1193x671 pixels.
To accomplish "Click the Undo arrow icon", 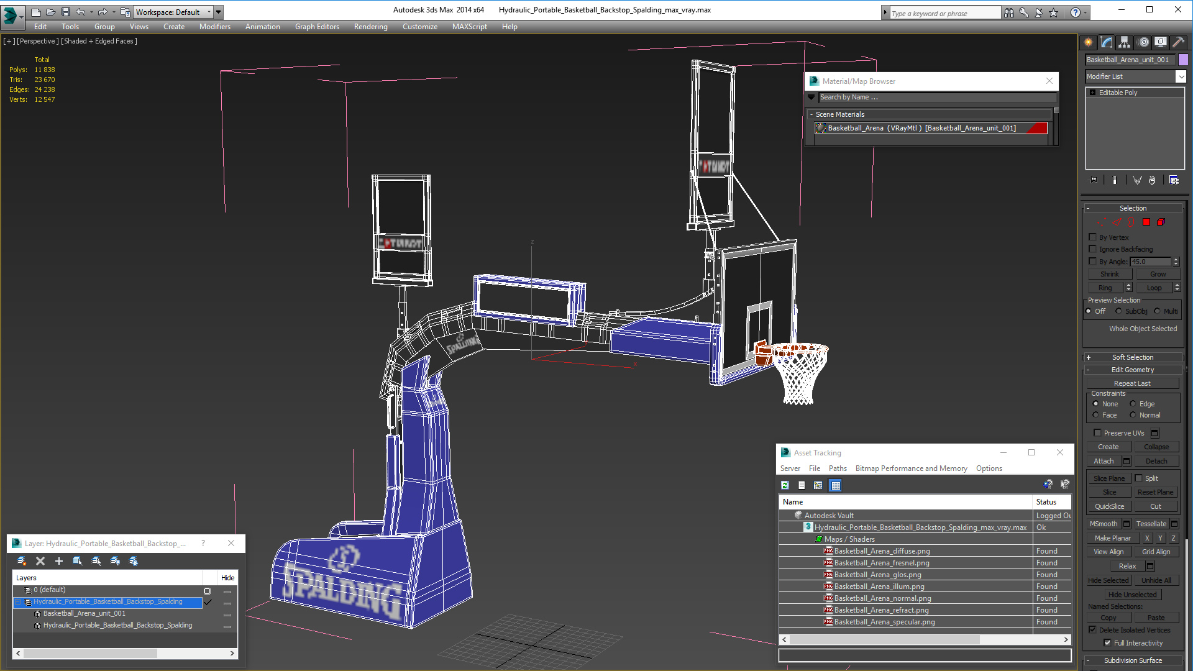I will (x=81, y=12).
